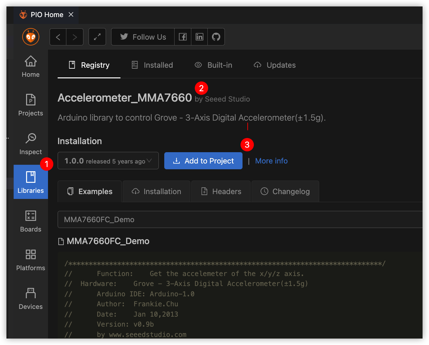Select the Headers tab

click(221, 192)
